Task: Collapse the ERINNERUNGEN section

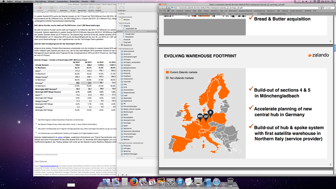Action: click(x=118, y=17)
